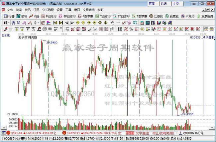
Task: Click the yellow diamond left-arrow icon
Action: tap(78, 23)
